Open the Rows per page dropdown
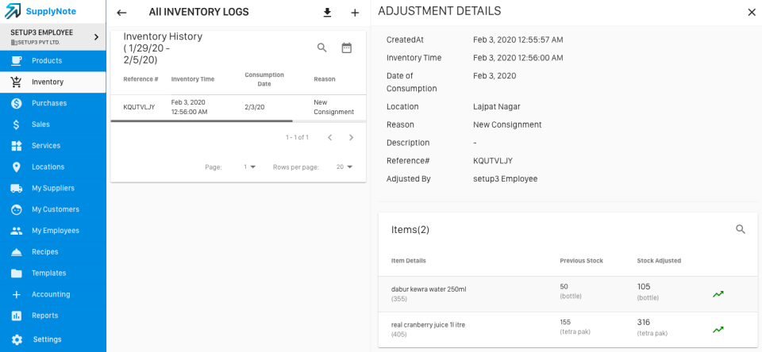762x352 pixels. (344, 167)
